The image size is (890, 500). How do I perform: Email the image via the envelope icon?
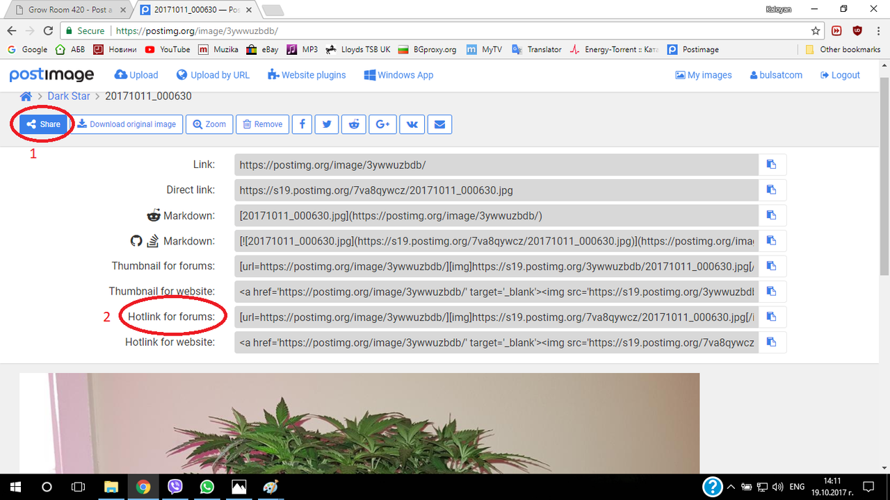coord(439,124)
